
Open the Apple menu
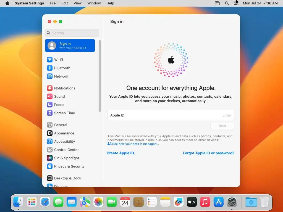pyautogui.click(x=7, y=3)
